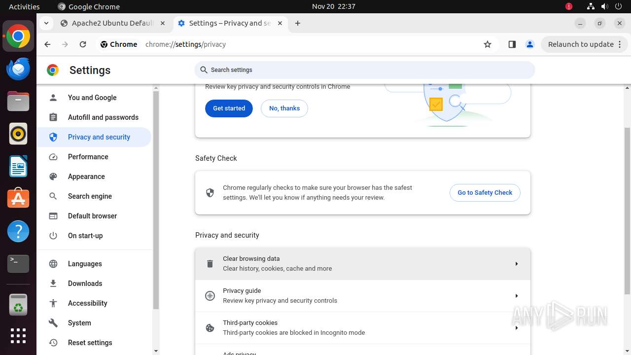This screenshot has height=355, width=631.
Task: Click the On start-up power icon
Action: (53, 236)
